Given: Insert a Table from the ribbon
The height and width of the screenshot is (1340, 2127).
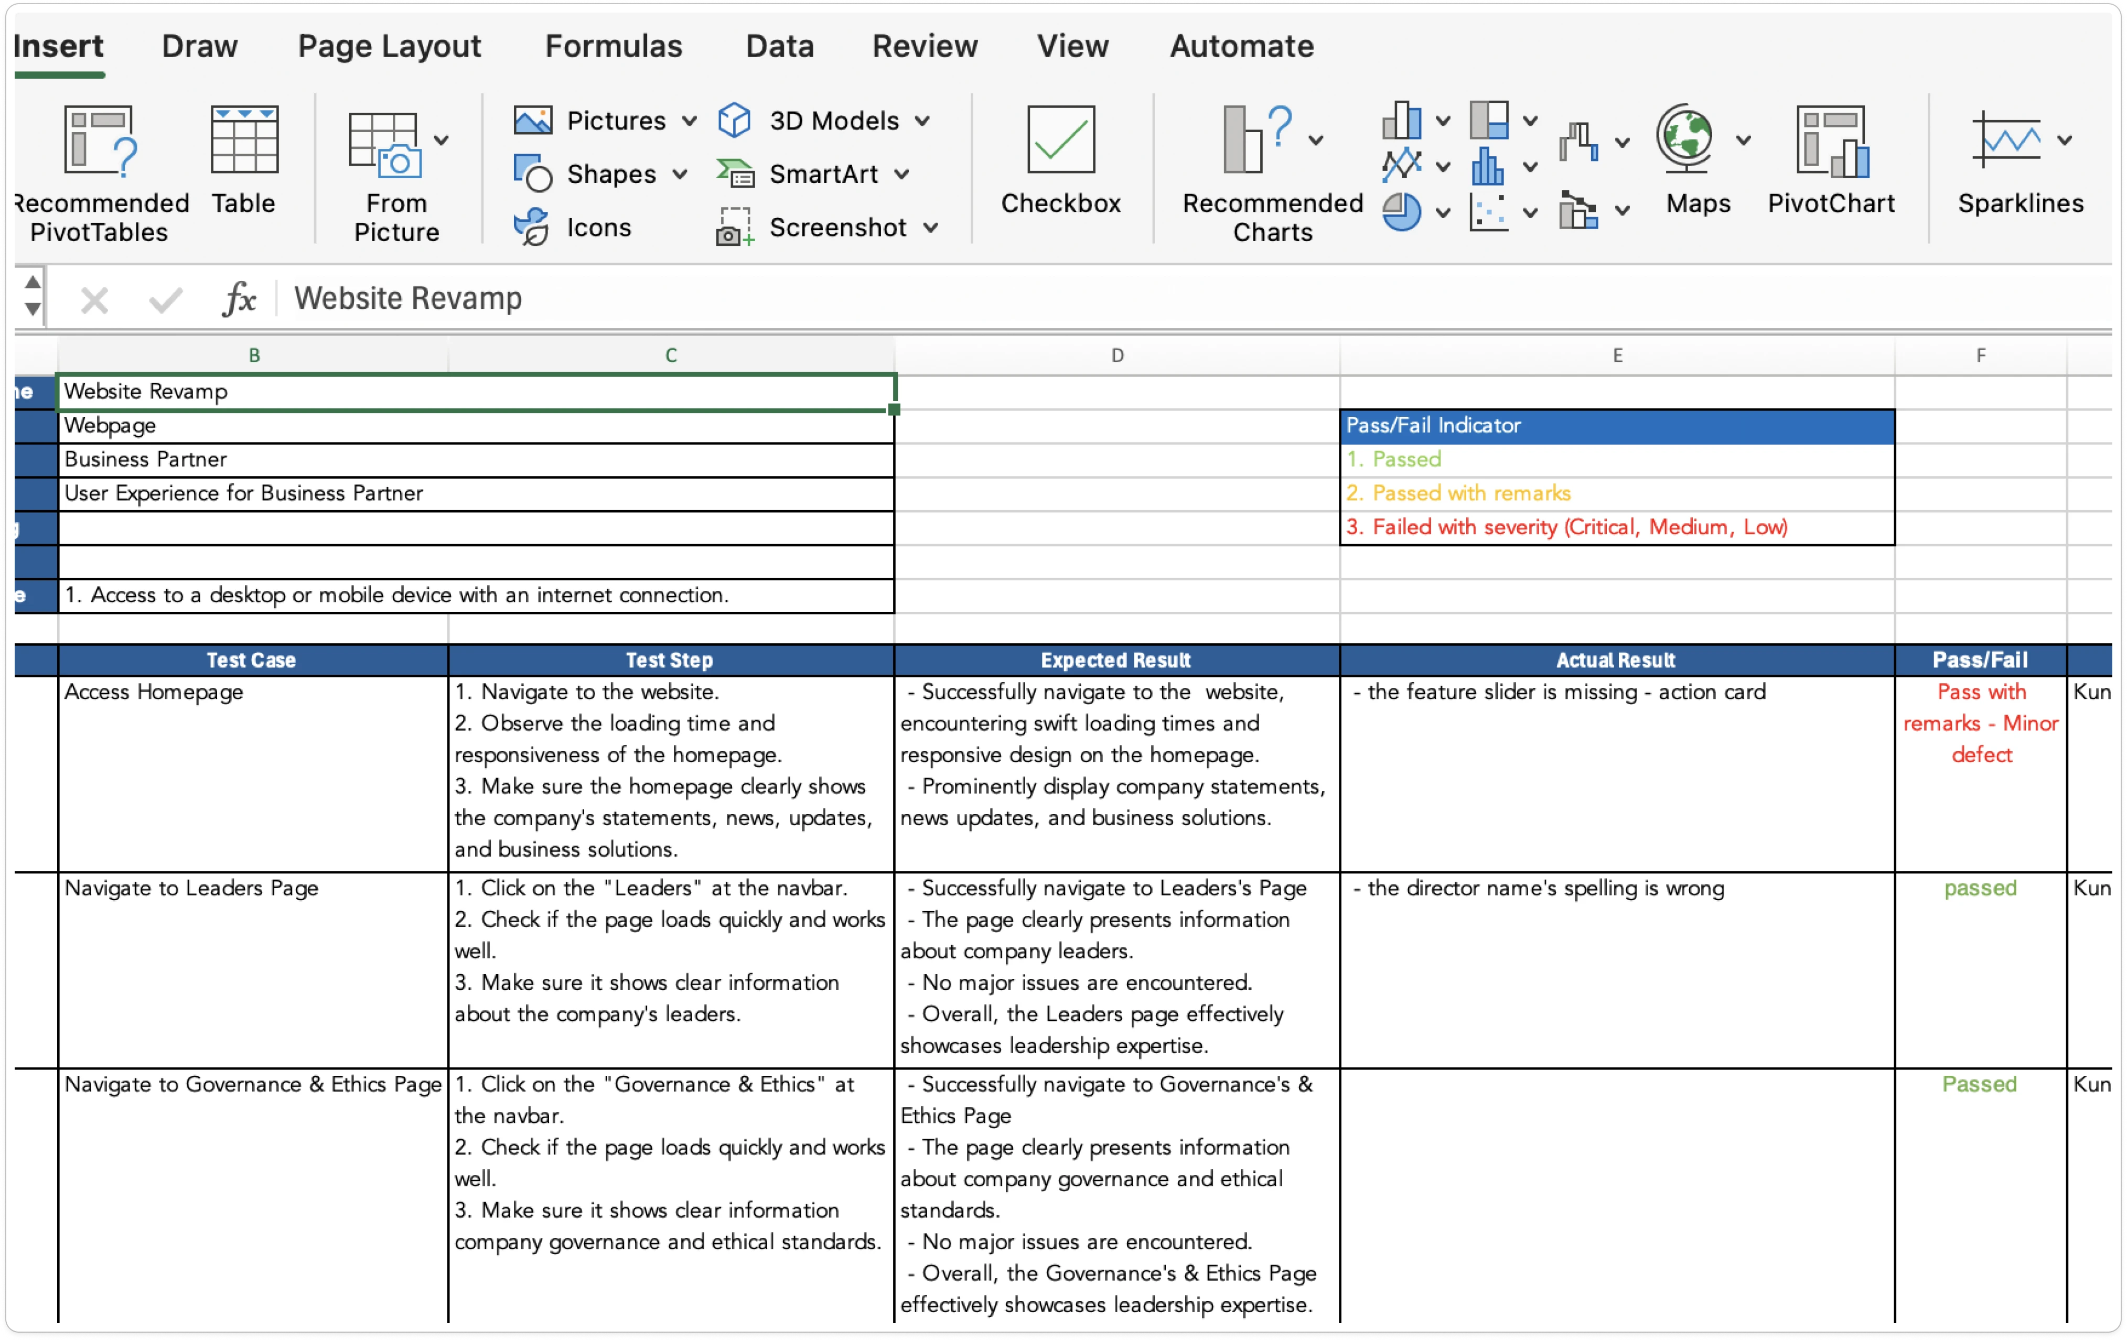Looking at the screenshot, I should coord(244,161).
